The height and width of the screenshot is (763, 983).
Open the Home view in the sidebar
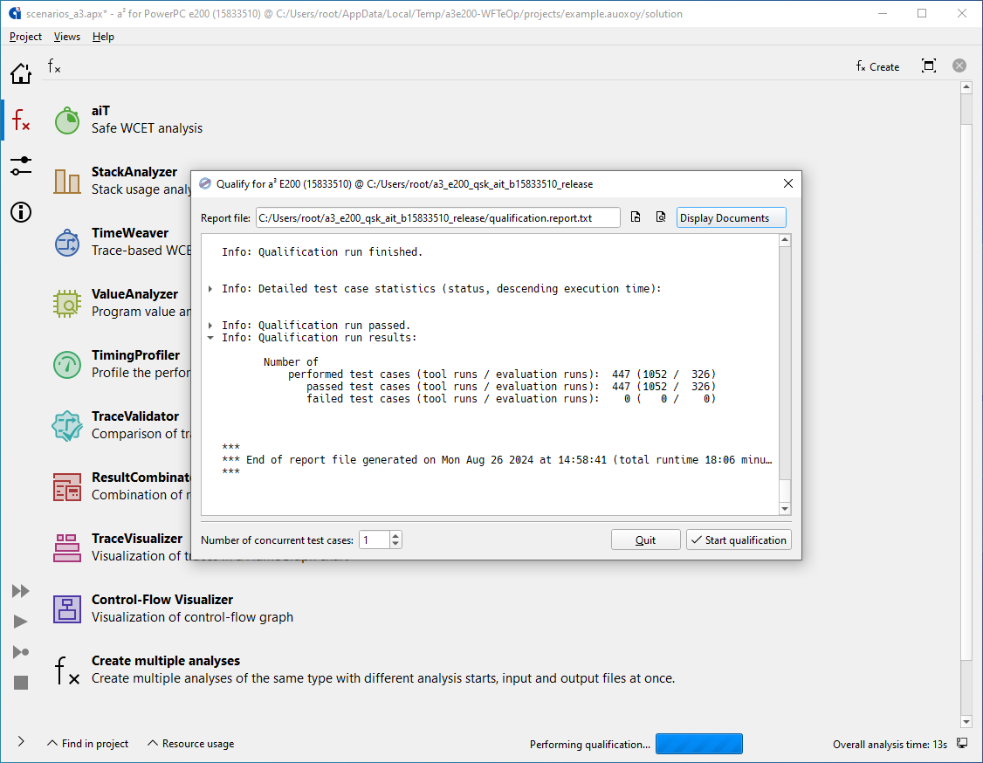click(20, 73)
